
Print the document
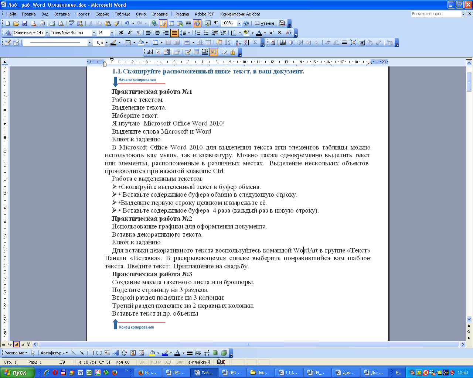pos(52,23)
